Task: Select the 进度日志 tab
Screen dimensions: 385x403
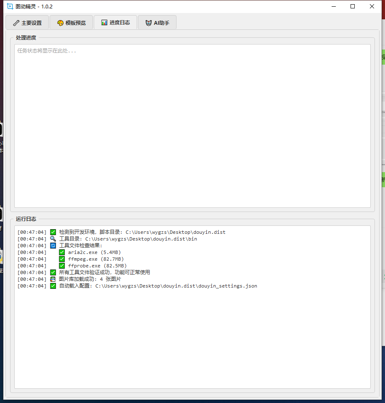Action: click(x=115, y=23)
